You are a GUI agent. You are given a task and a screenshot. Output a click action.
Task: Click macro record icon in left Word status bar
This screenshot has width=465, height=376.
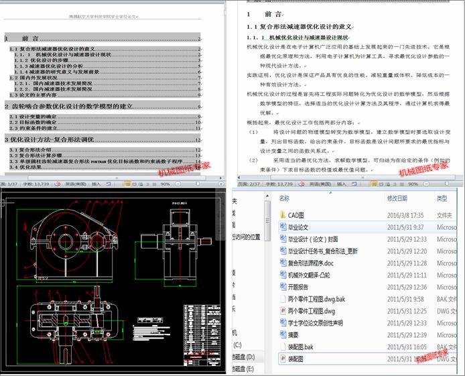point(109,184)
